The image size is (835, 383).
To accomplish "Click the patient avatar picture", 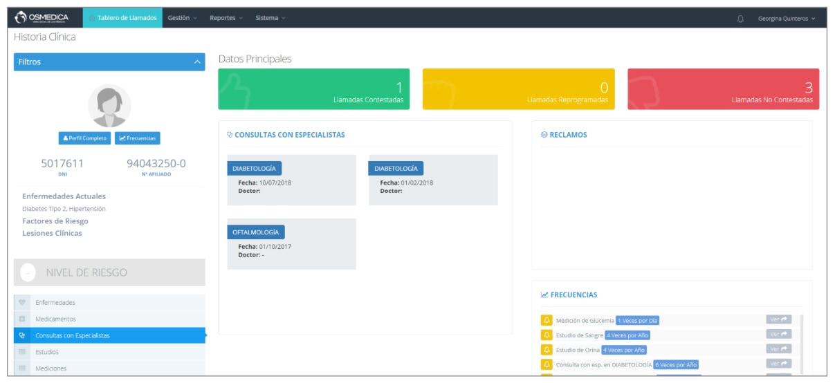I will (x=109, y=106).
